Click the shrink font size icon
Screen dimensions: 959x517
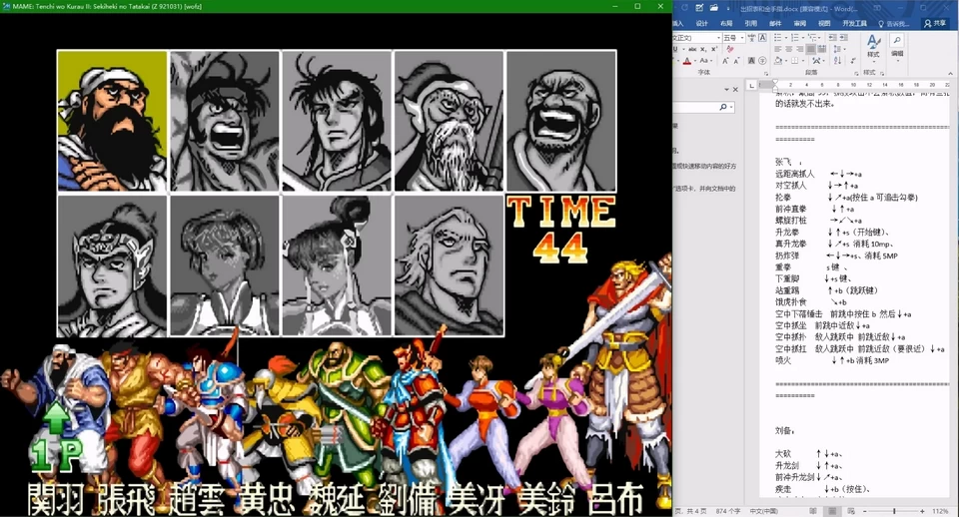[736, 61]
